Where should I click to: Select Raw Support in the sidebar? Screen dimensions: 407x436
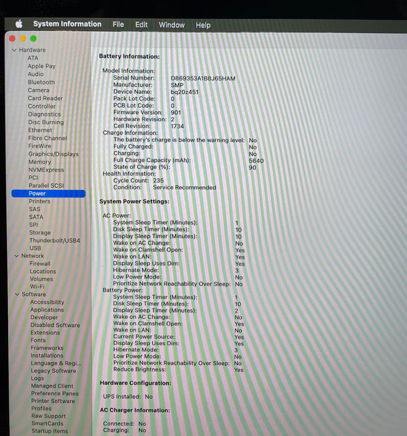(x=49, y=416)
